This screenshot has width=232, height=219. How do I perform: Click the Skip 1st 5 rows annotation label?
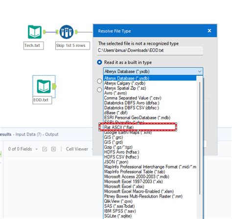click(x=72, y=45)
